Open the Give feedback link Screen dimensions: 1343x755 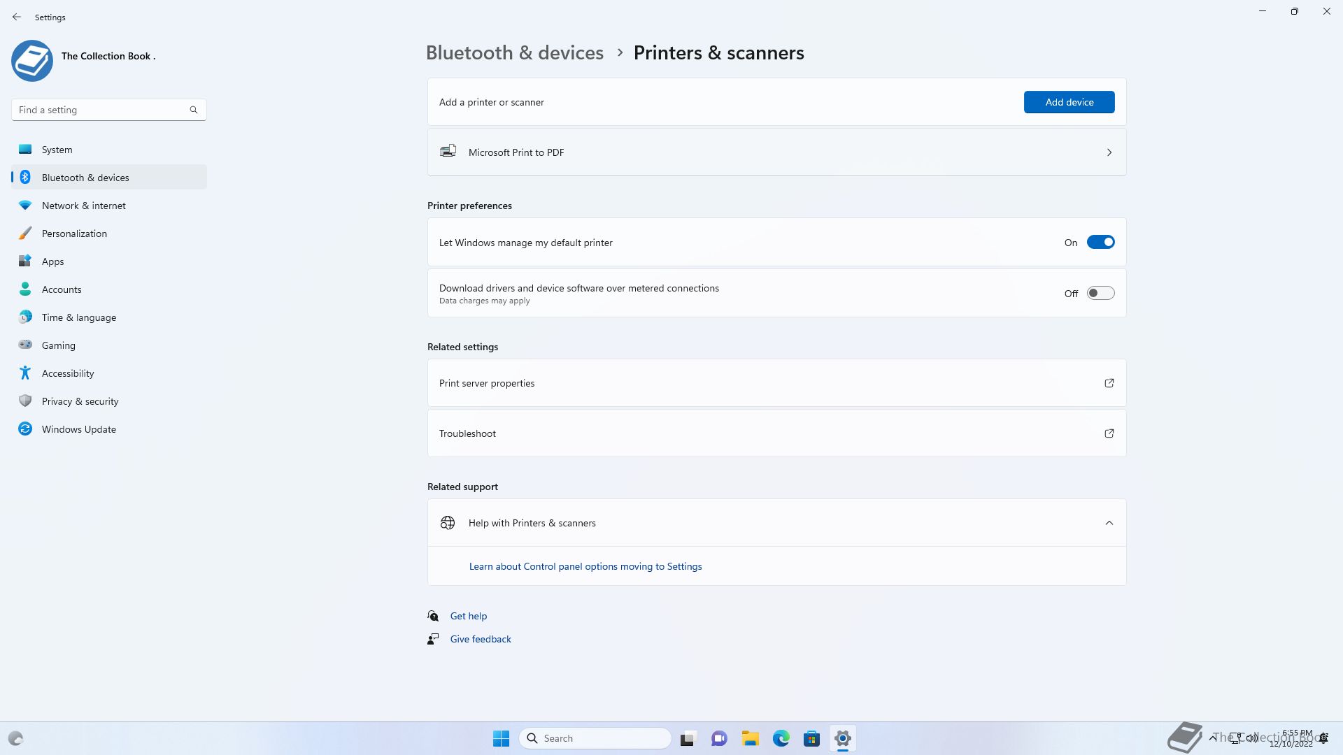click(481, 639)
